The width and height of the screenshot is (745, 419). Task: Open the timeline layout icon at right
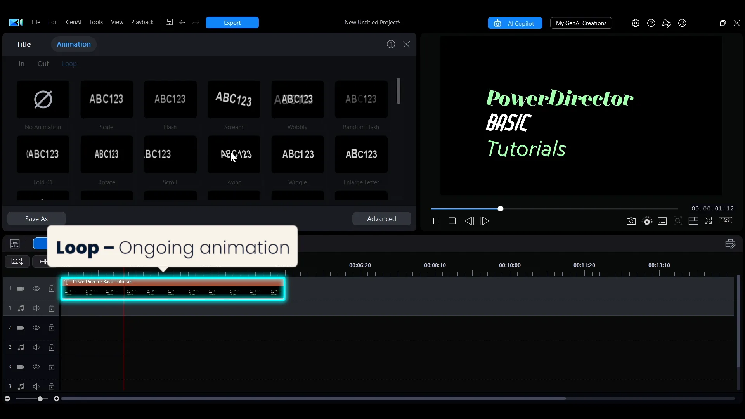[730, 243]
